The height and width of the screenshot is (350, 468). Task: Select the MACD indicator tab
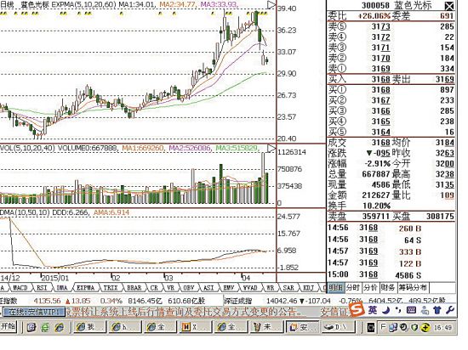[20, 288]
